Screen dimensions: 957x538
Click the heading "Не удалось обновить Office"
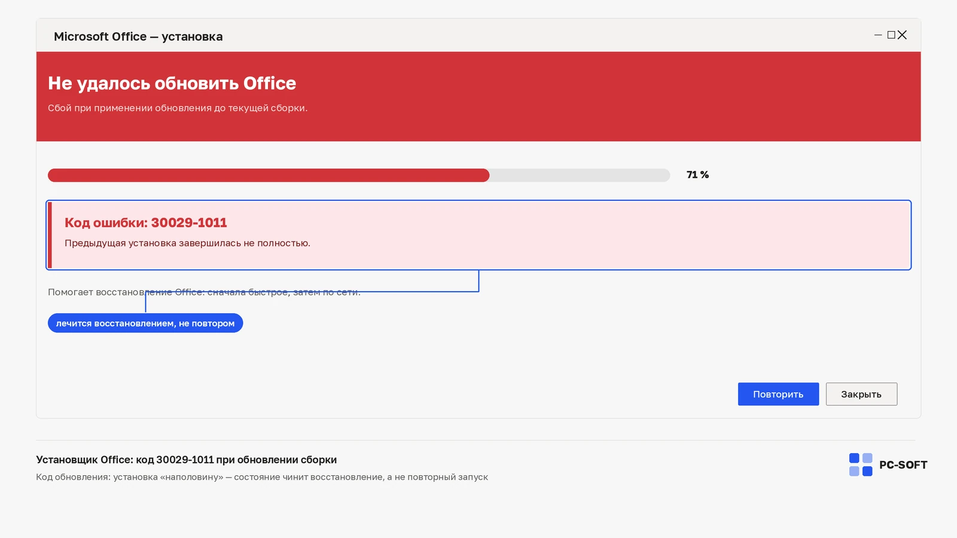[x=172, y=83]
